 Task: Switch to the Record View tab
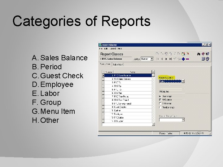(x=105, y=64)
